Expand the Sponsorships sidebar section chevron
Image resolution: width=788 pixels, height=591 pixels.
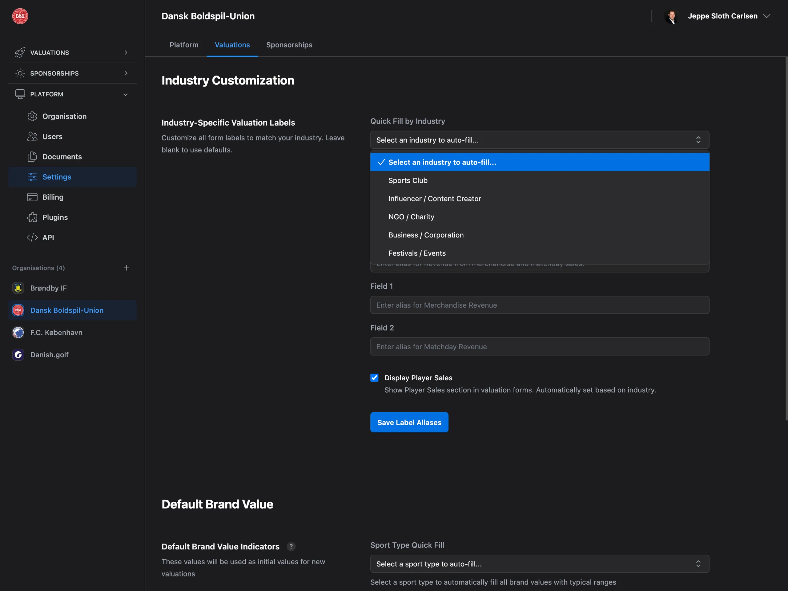pos(126,73)
